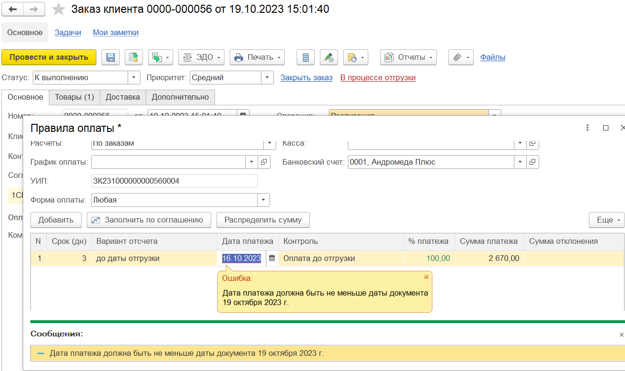Click the УИП field
The width and height of the screenshot is (625, 371).
(x=174, y=181)
